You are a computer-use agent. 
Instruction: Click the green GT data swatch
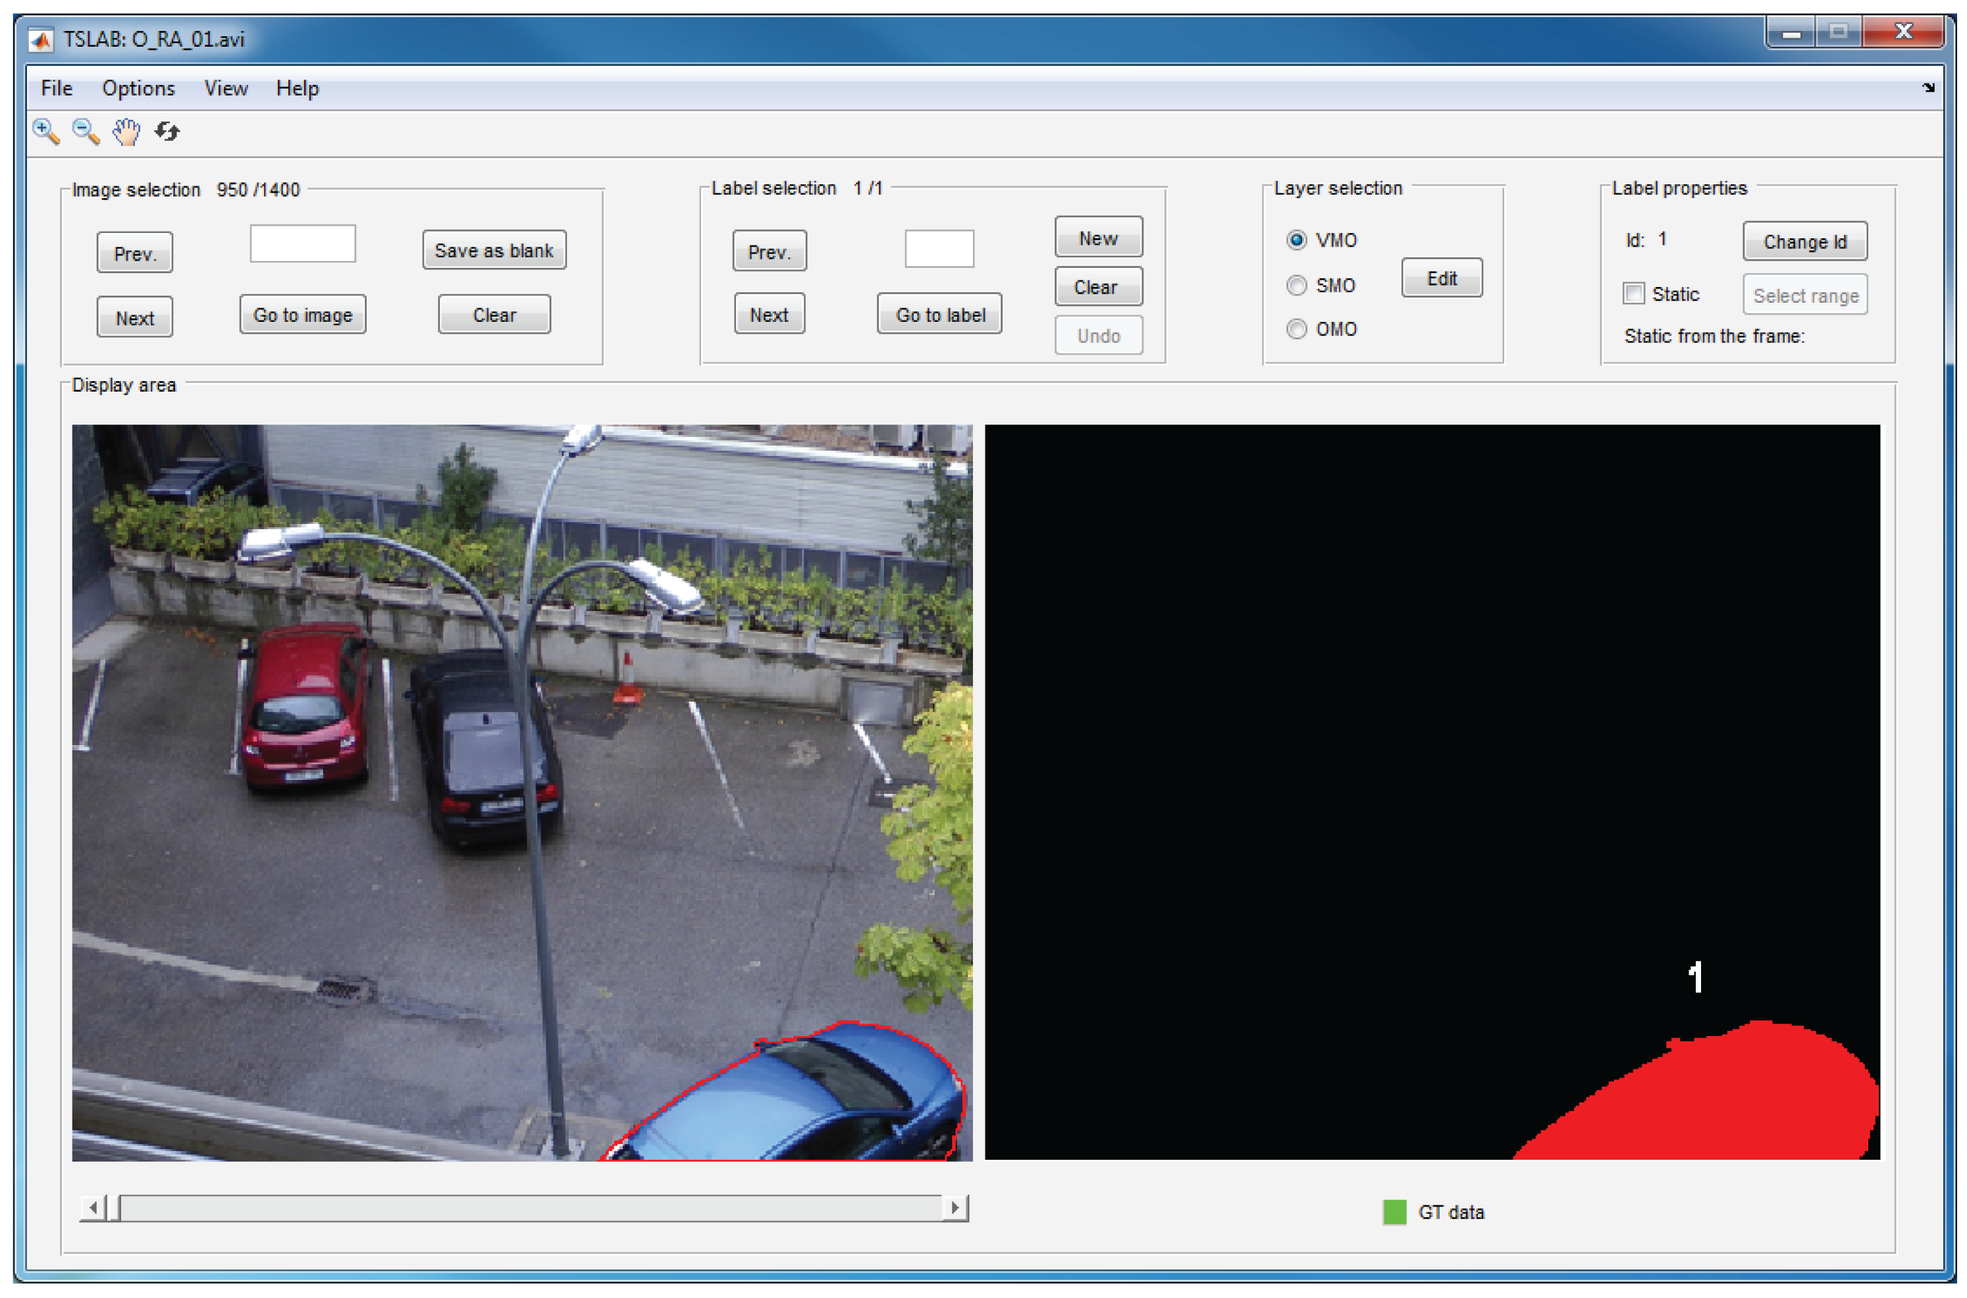pyautogui.click(x=1396, y=1214)
